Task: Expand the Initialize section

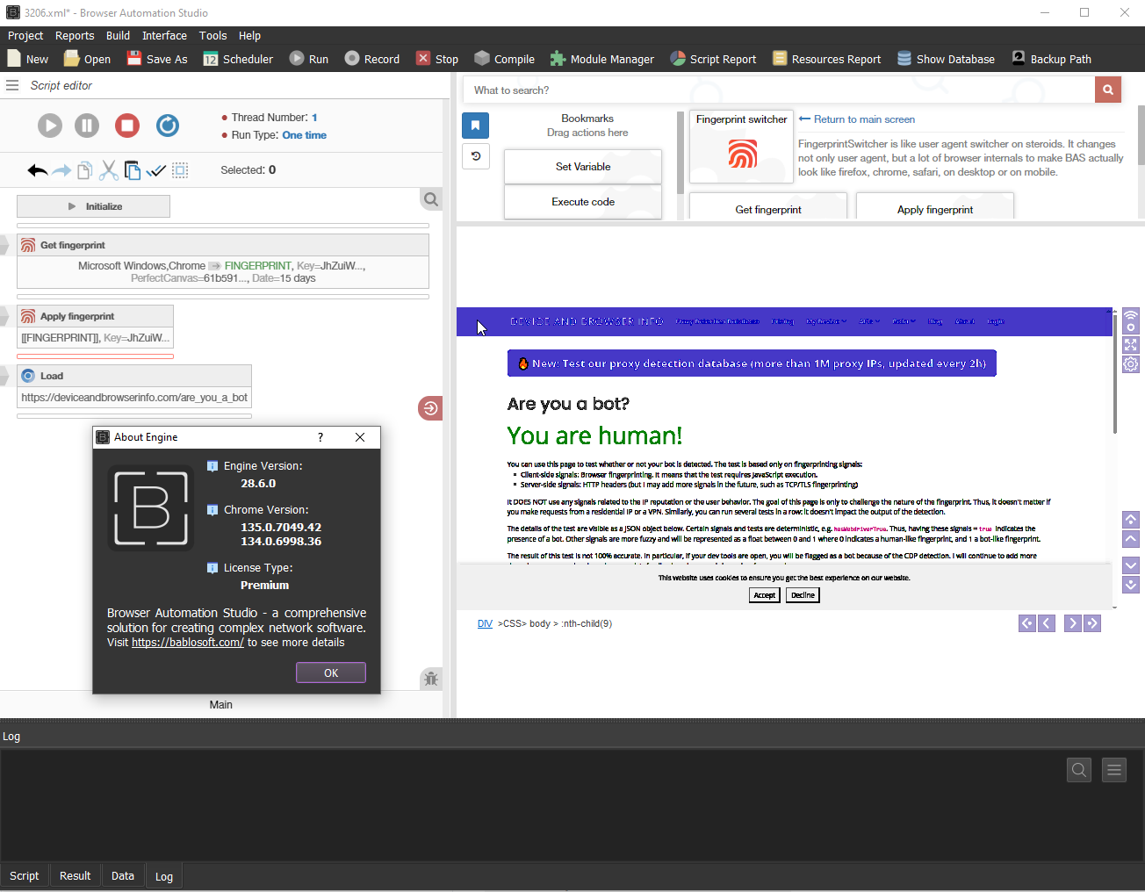Action: (93, 206)
